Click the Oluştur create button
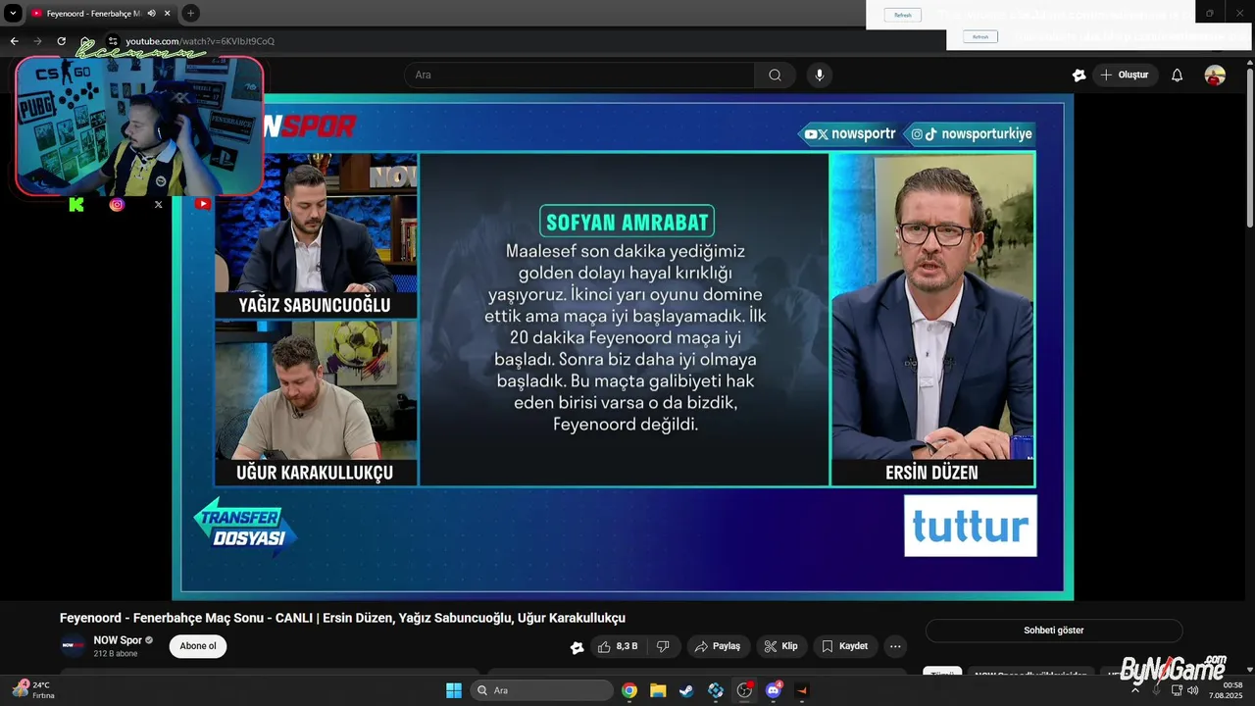The height and width of the screenshot is (706, 1255). click(1126, 75)
